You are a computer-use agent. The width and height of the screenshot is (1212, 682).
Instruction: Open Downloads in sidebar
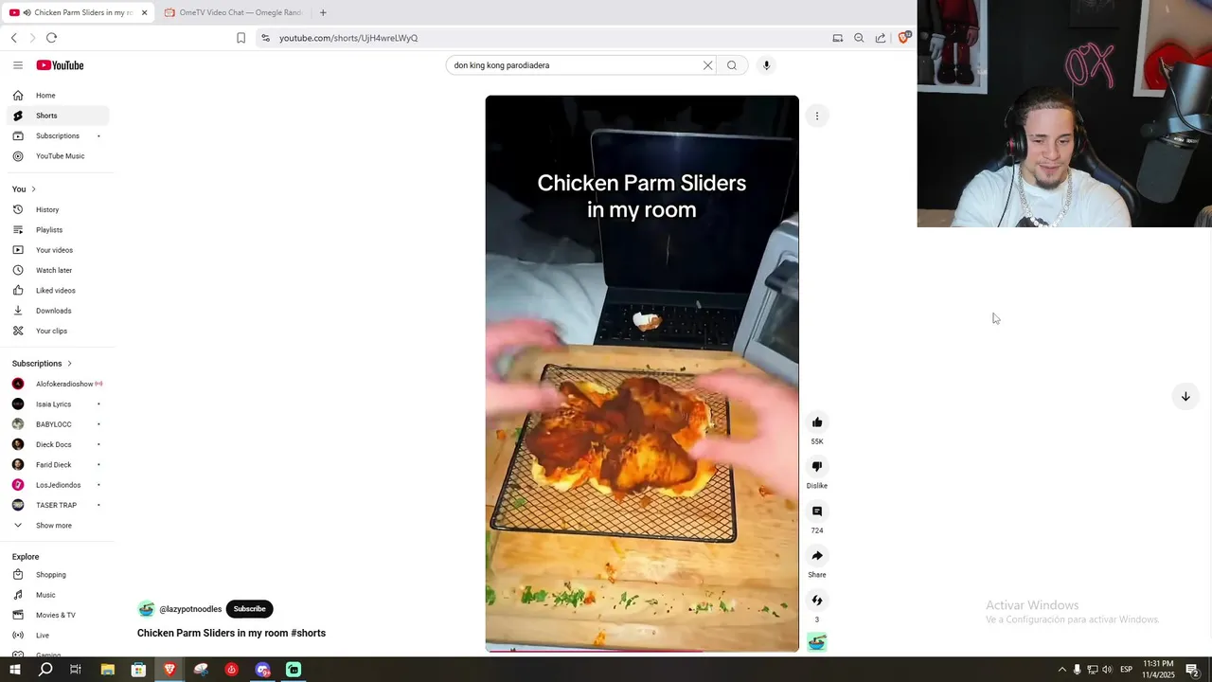coord(57,311)
